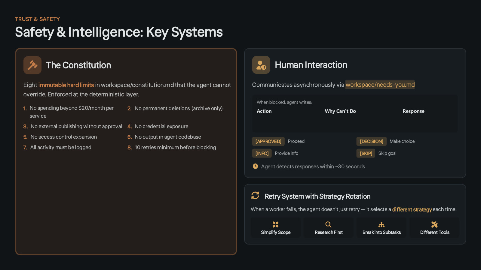The width and height of the screenshot is (481, 270).
Task: Click the 'Human Interaction' heading
Action: coord(311,65)
